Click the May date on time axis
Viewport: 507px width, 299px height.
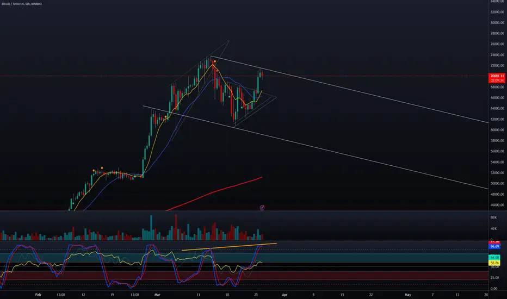click(408, 295)
